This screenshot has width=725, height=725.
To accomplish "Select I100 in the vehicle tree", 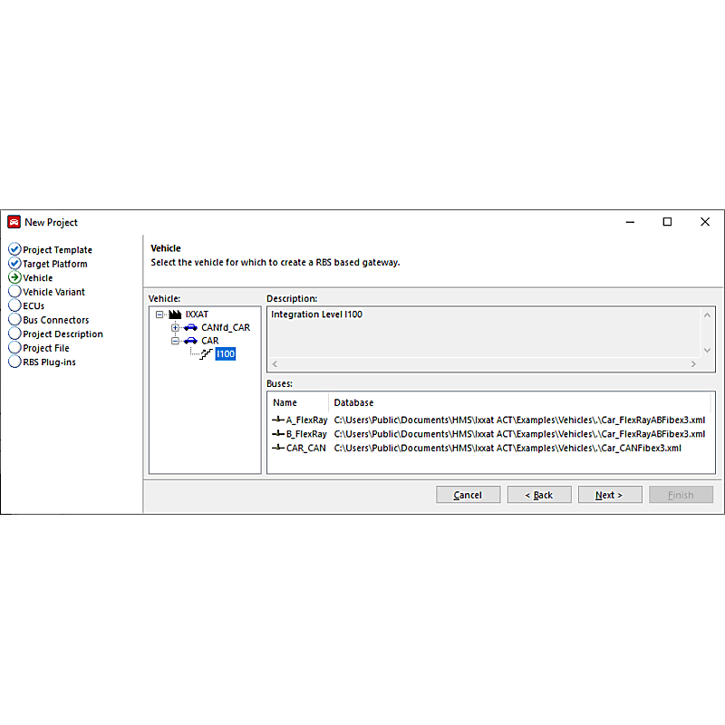I will (225, 354).
